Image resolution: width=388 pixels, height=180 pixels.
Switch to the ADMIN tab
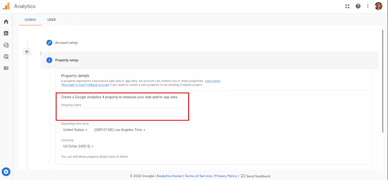pyautogui.click(x=30, y=20)
